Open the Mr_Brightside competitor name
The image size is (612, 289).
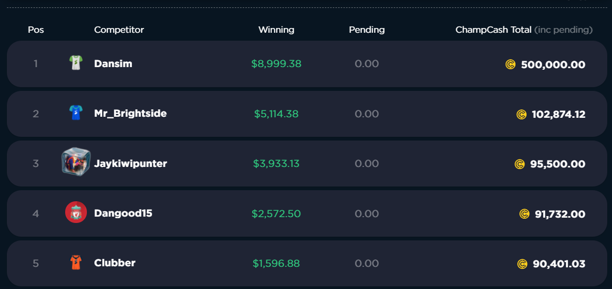(x=130, y=114)
